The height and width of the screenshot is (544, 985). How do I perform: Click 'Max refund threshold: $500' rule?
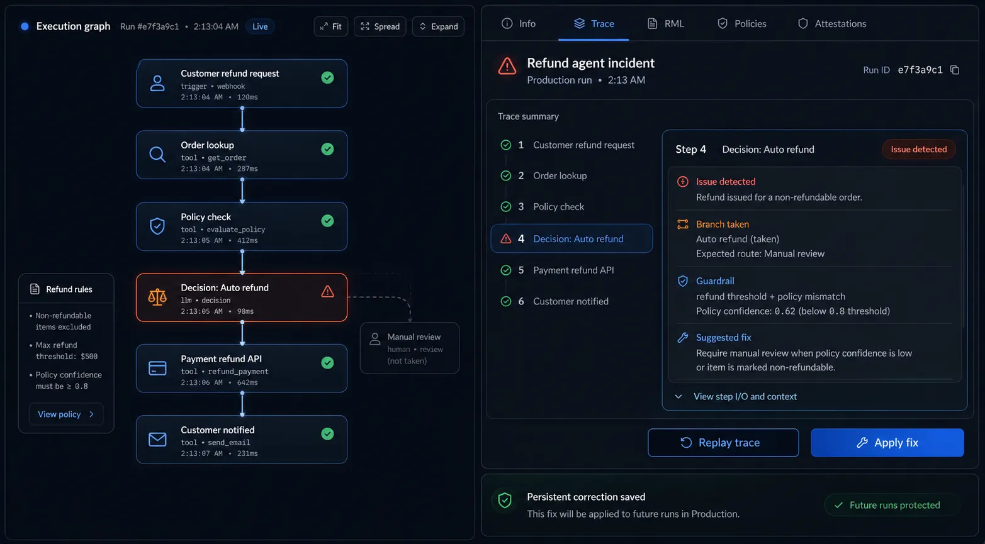pyautogui.click(x=67, y=350)
